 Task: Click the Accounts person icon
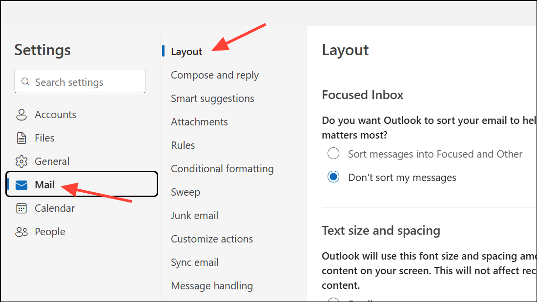pyautogui.click(x=21, y=115)
